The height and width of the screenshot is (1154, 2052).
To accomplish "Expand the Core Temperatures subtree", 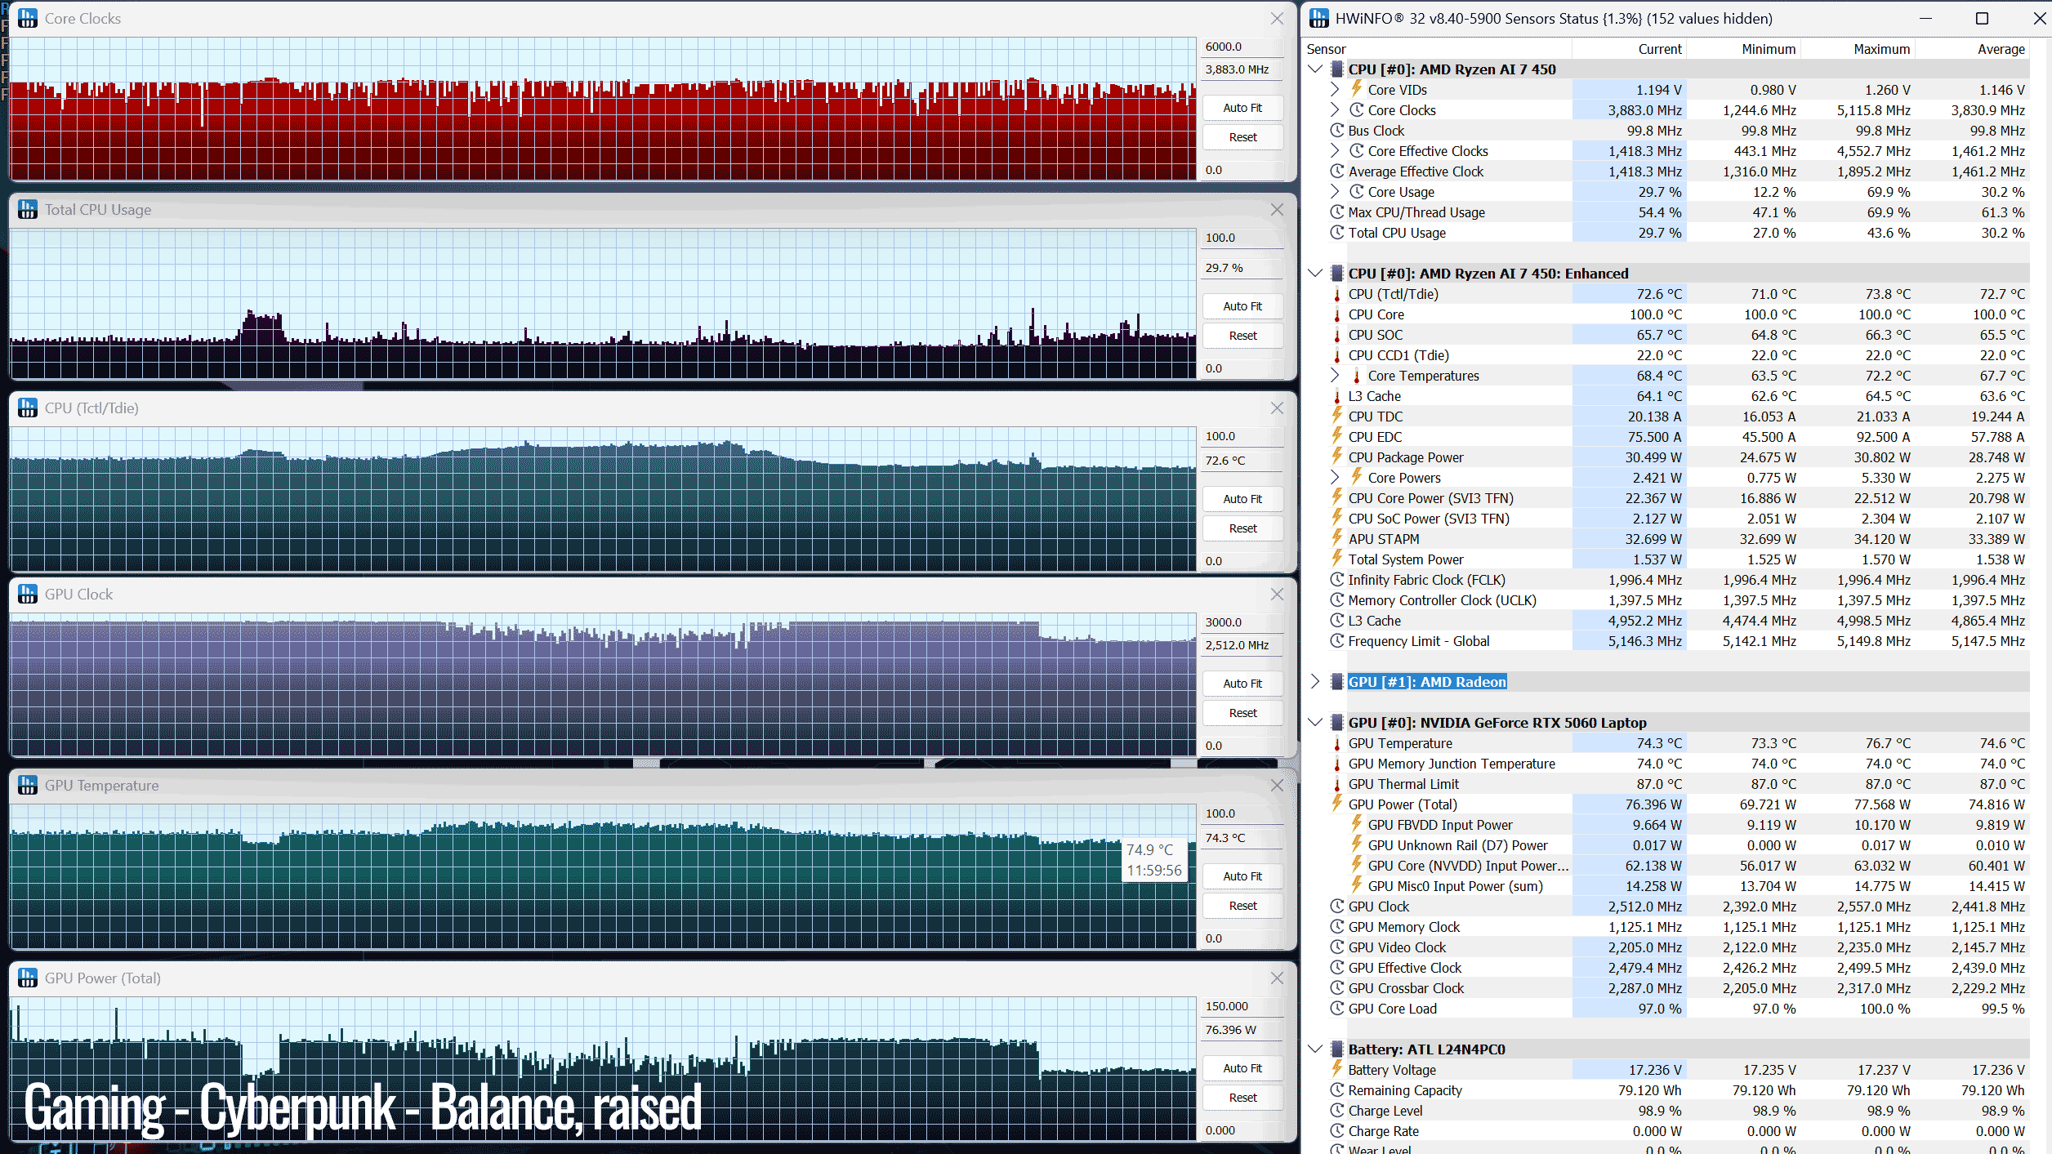I will (1335, 375).
